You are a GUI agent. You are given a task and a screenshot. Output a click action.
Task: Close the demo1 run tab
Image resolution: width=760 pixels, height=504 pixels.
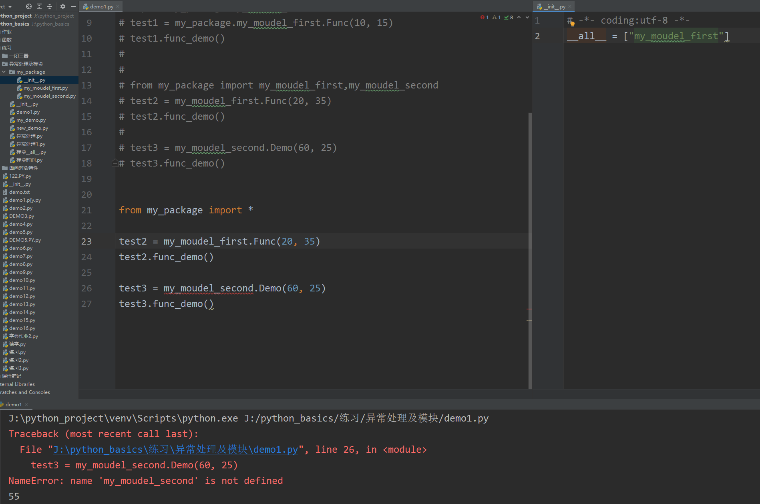click(x=26, y=405)
